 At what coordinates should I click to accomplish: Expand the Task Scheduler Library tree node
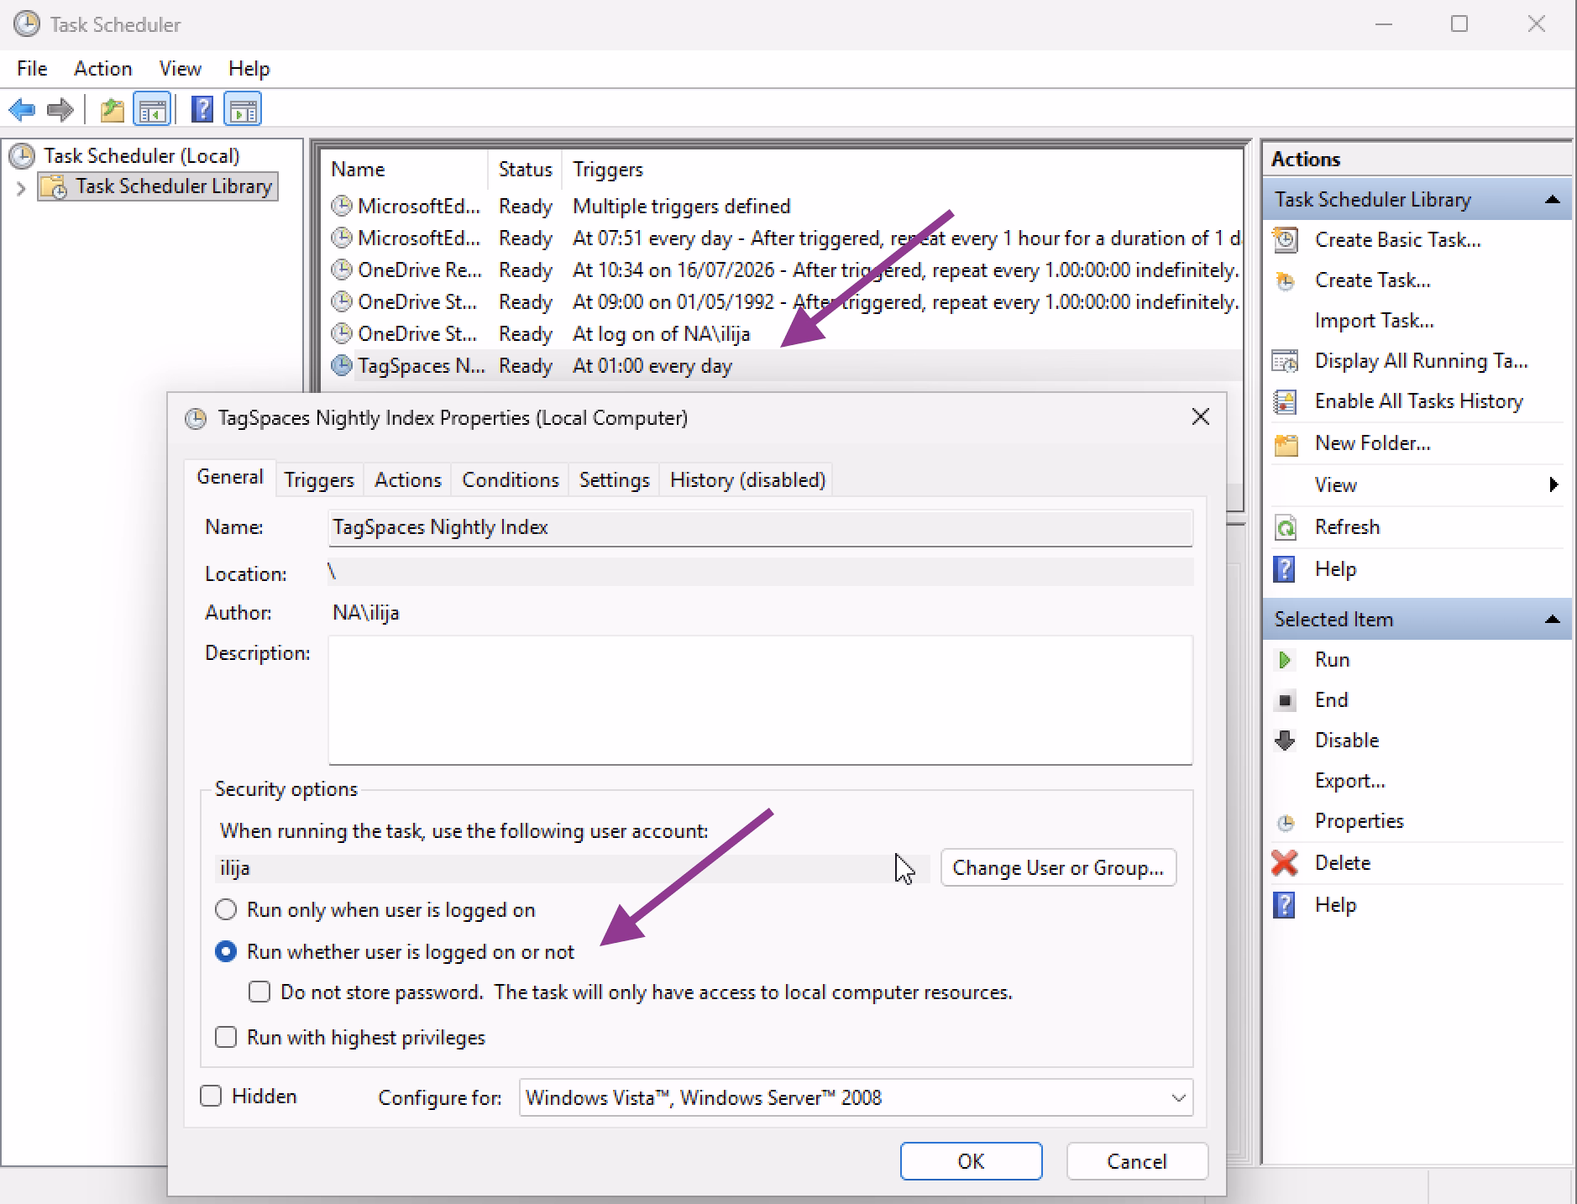[x=21, y=188]
